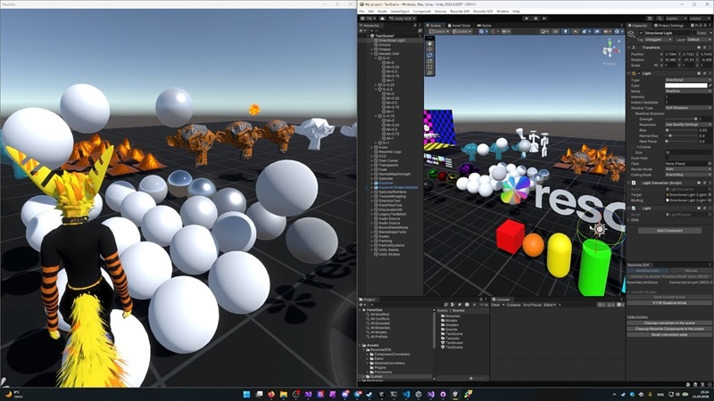Screen dimensions: 714x401
Task: Toggle Collapse in the Console
Action: tap(513, 305)
